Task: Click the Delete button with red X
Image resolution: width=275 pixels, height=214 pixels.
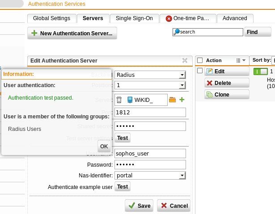Action: pyautogui.click(x=226, y=83)
